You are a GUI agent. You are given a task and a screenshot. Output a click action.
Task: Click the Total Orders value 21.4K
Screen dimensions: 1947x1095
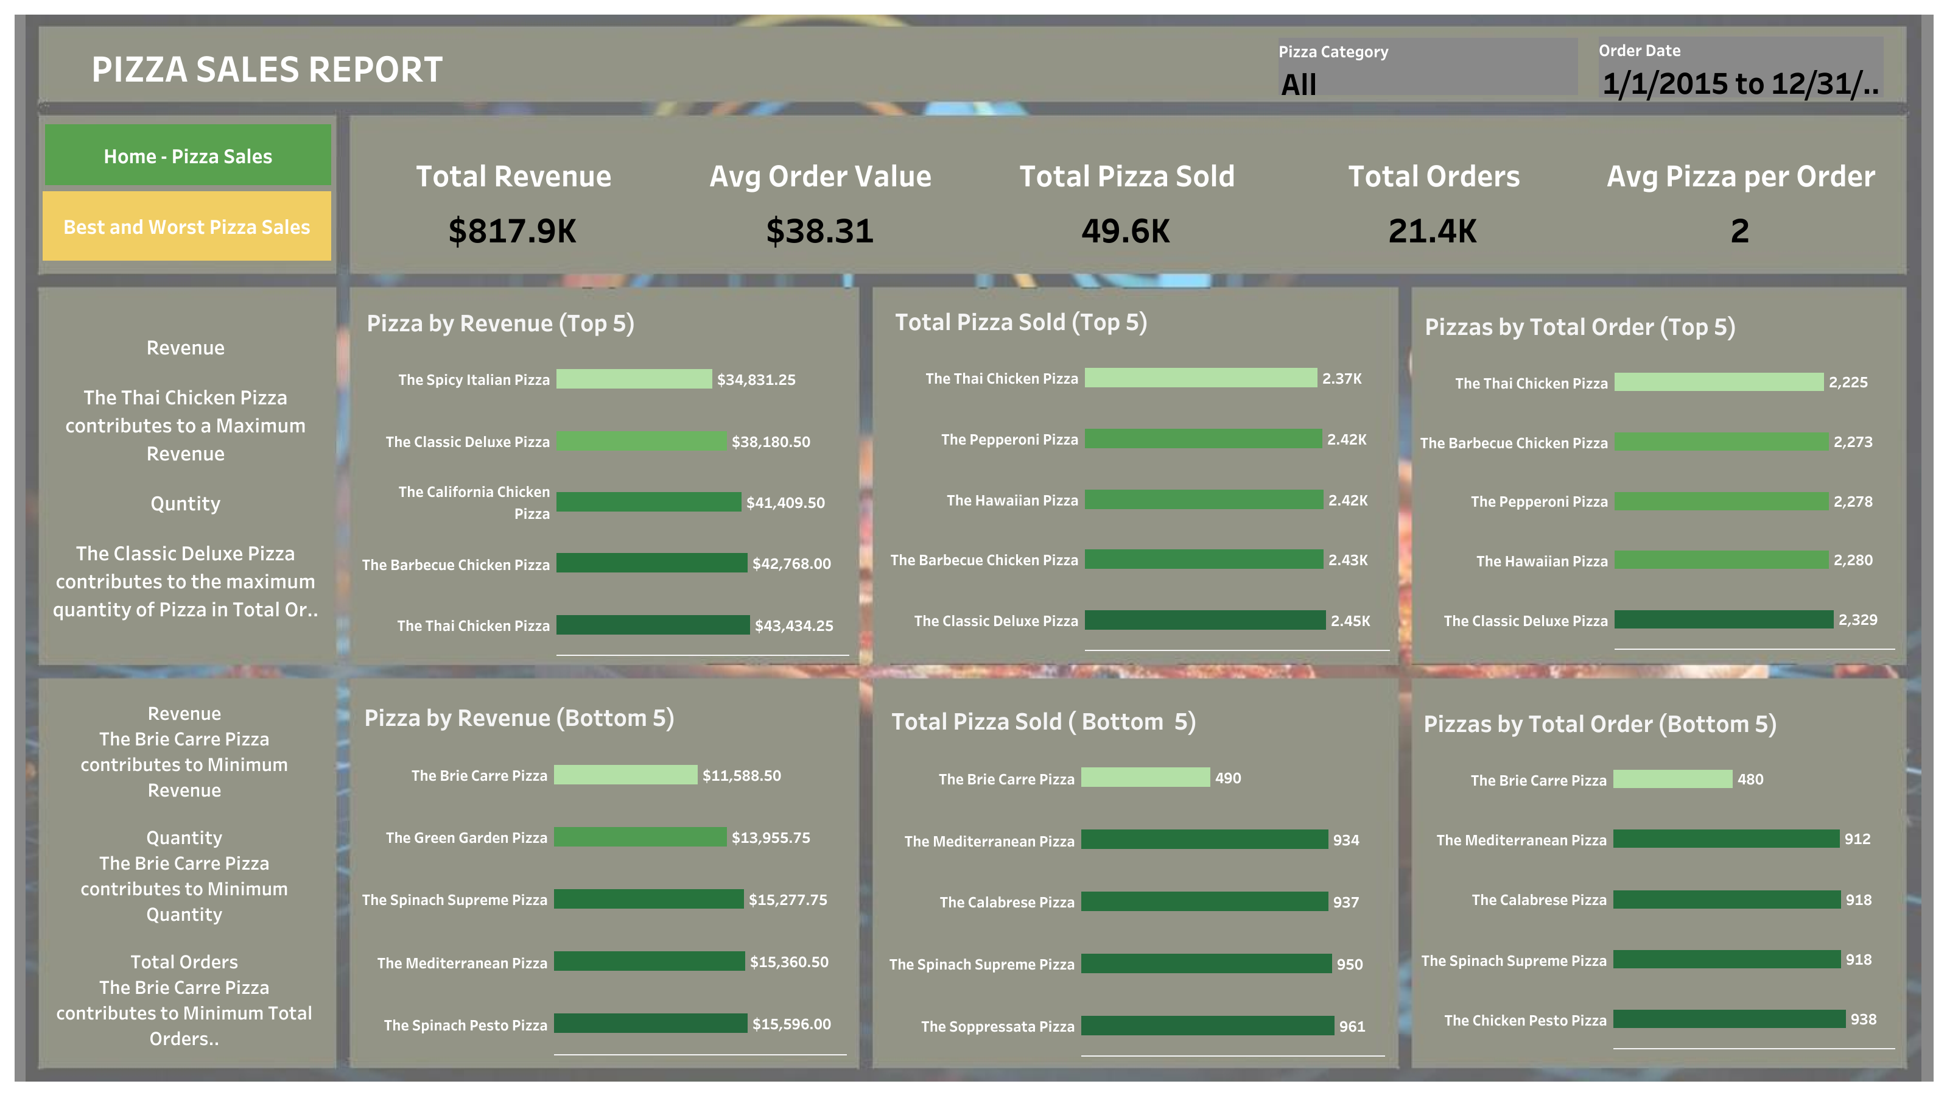1433,231
